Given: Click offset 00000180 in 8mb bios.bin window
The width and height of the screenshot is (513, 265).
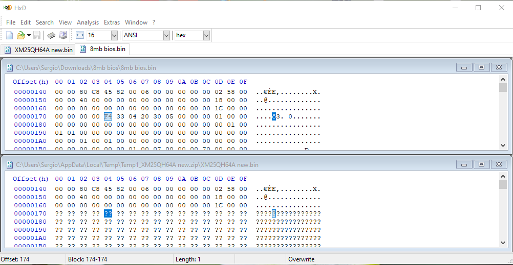Looking at the screenshot, I should 30,125.
